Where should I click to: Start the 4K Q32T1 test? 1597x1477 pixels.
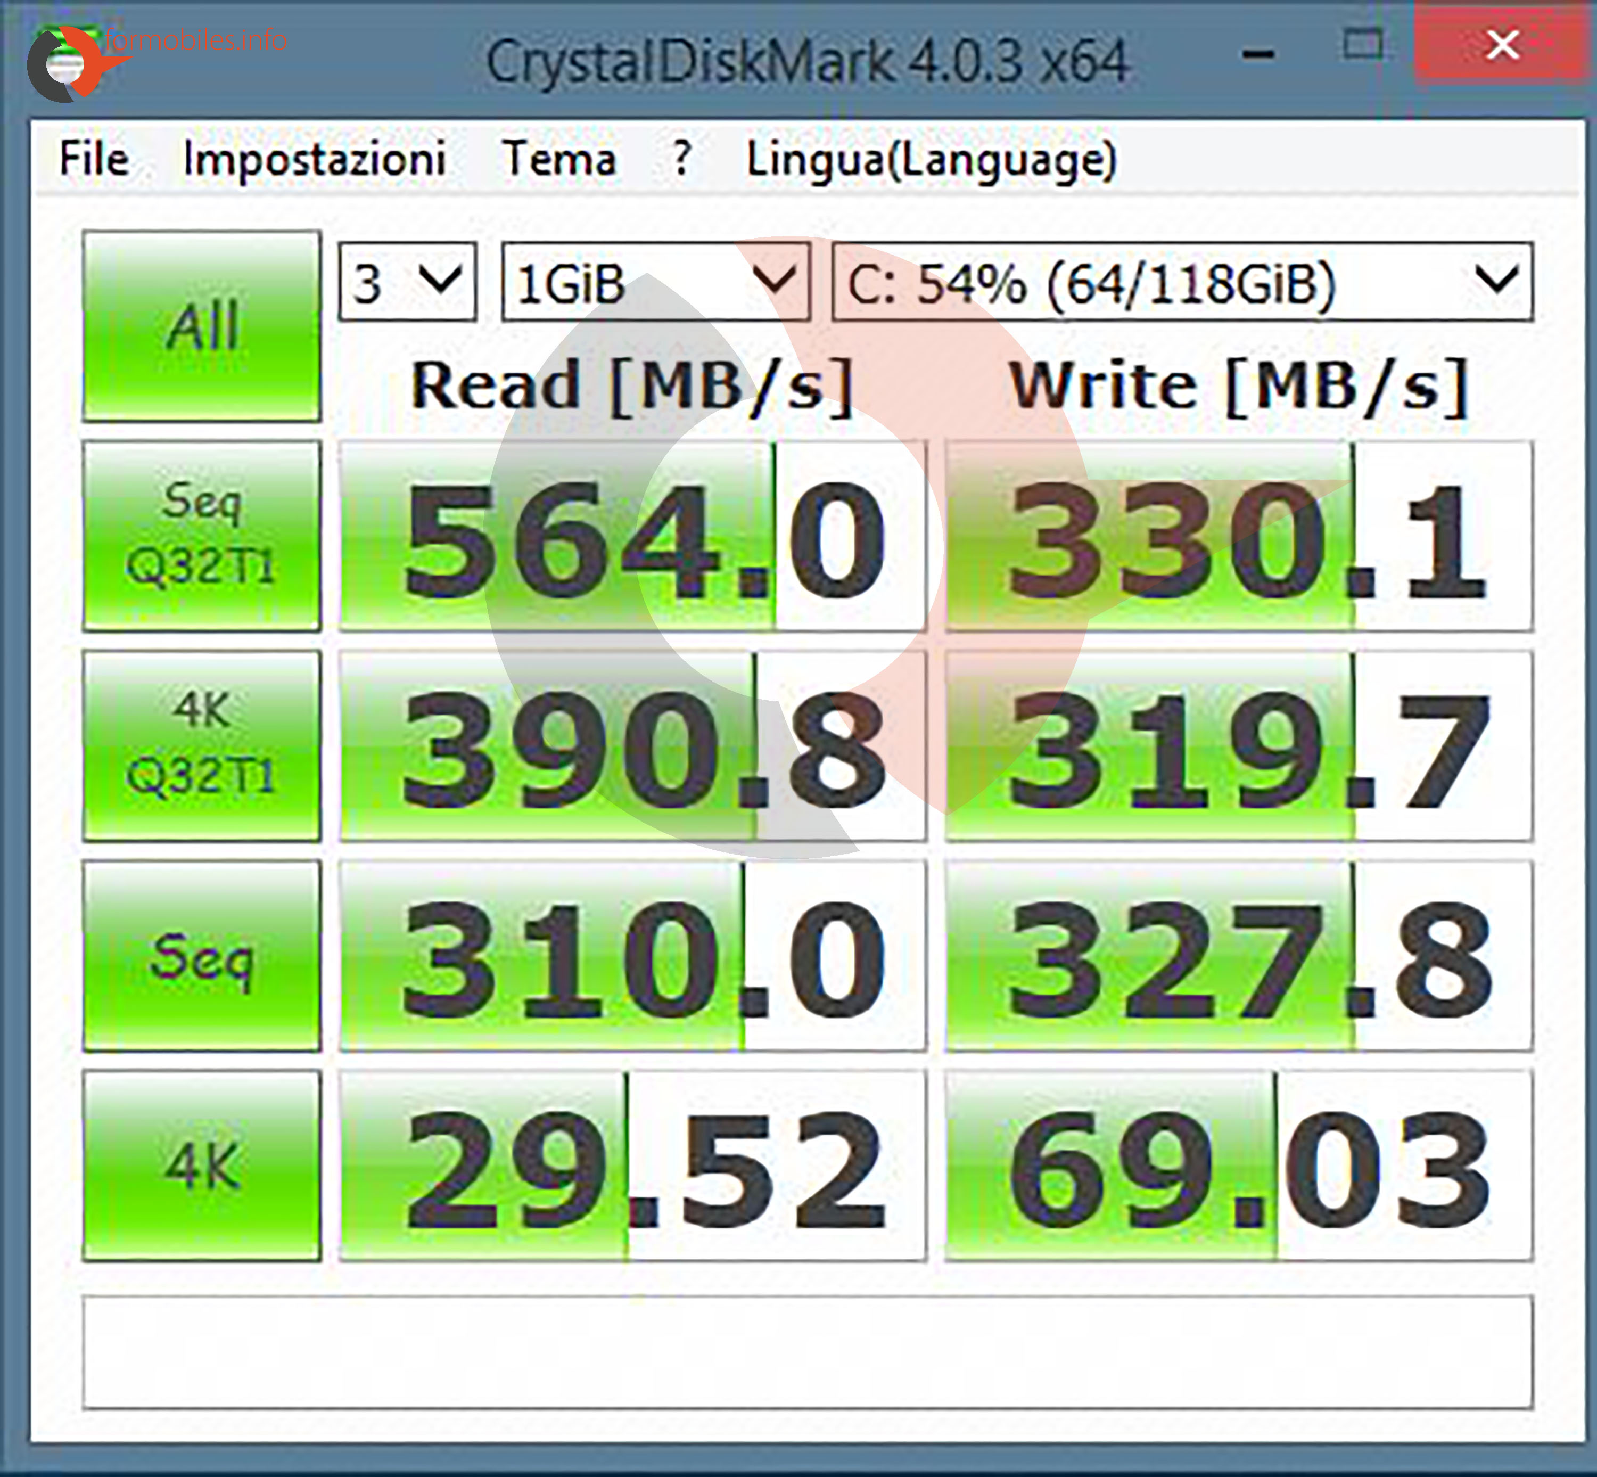pos(201,745)
